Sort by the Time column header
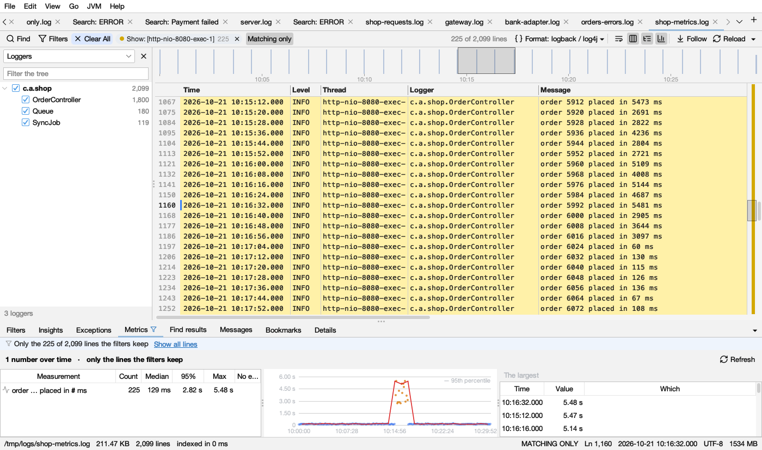Viewport: 762px width, 450px height. point(235,90)
